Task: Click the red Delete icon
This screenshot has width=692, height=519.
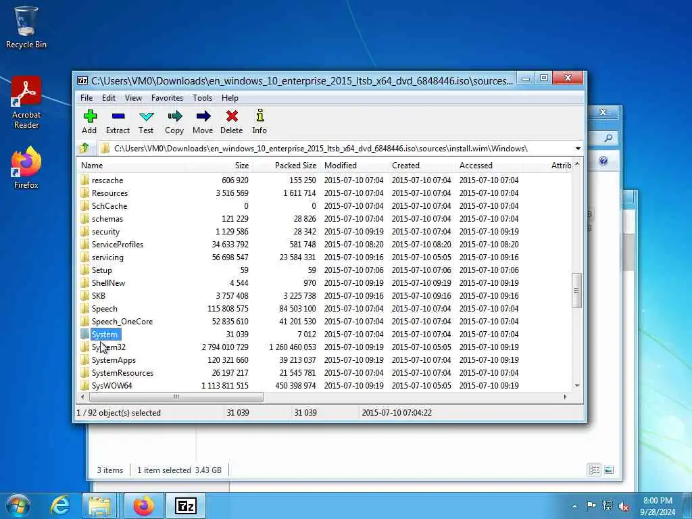Action: coord(232,116)
